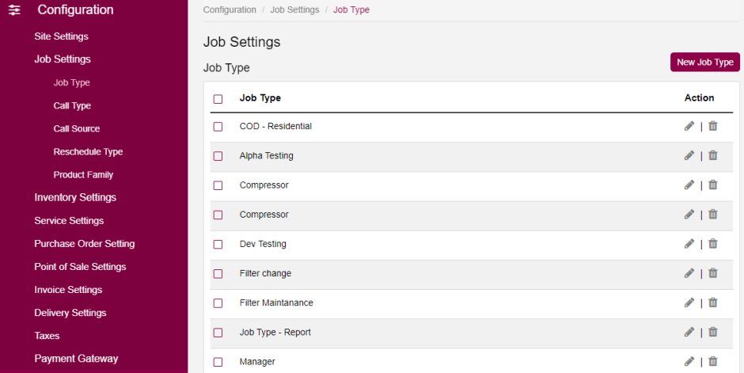
Task: Delete the Job Type - Report row
Action: [712, 332]
